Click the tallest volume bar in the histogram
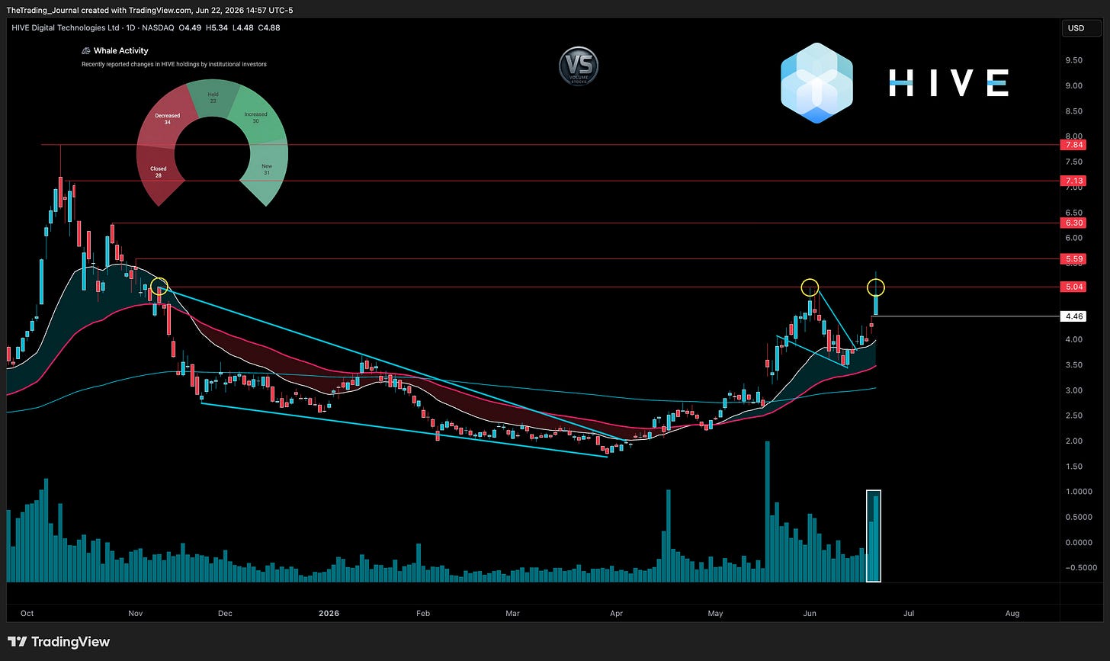This screenshot has height=661, width=1110. point(767,512)
